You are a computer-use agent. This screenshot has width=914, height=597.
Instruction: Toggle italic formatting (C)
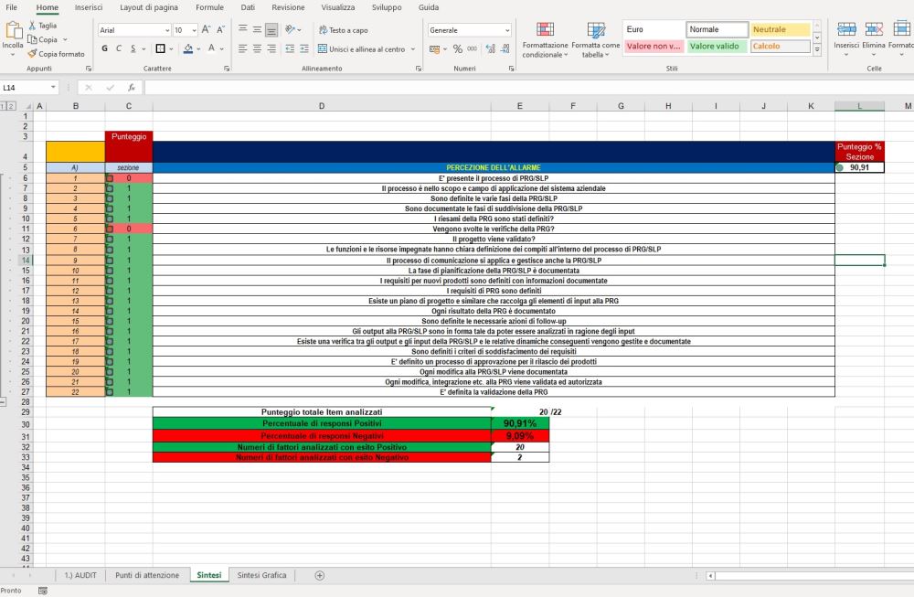tap(119, 49)
